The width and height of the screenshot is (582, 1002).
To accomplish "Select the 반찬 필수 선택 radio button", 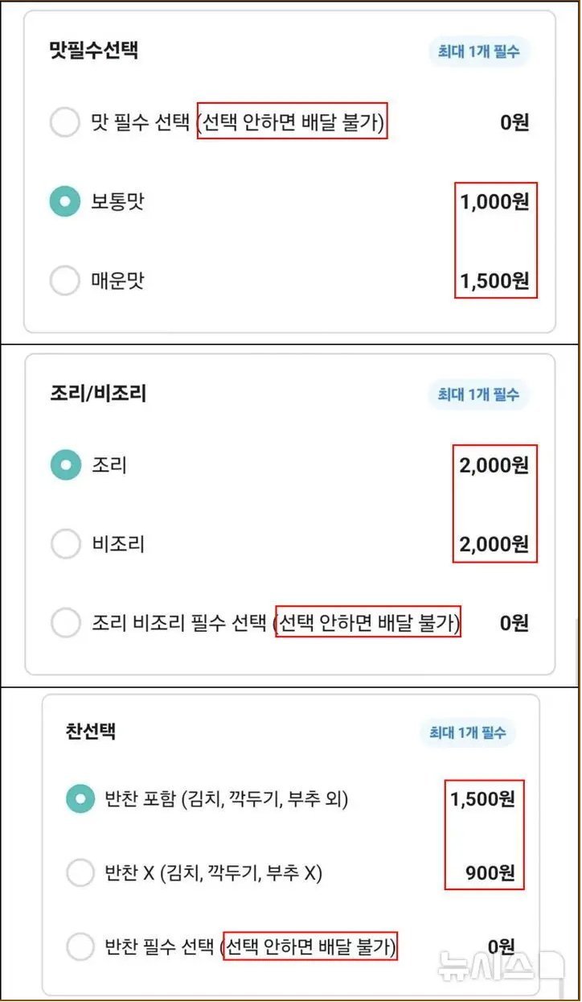I will click(x=80, y=946).
